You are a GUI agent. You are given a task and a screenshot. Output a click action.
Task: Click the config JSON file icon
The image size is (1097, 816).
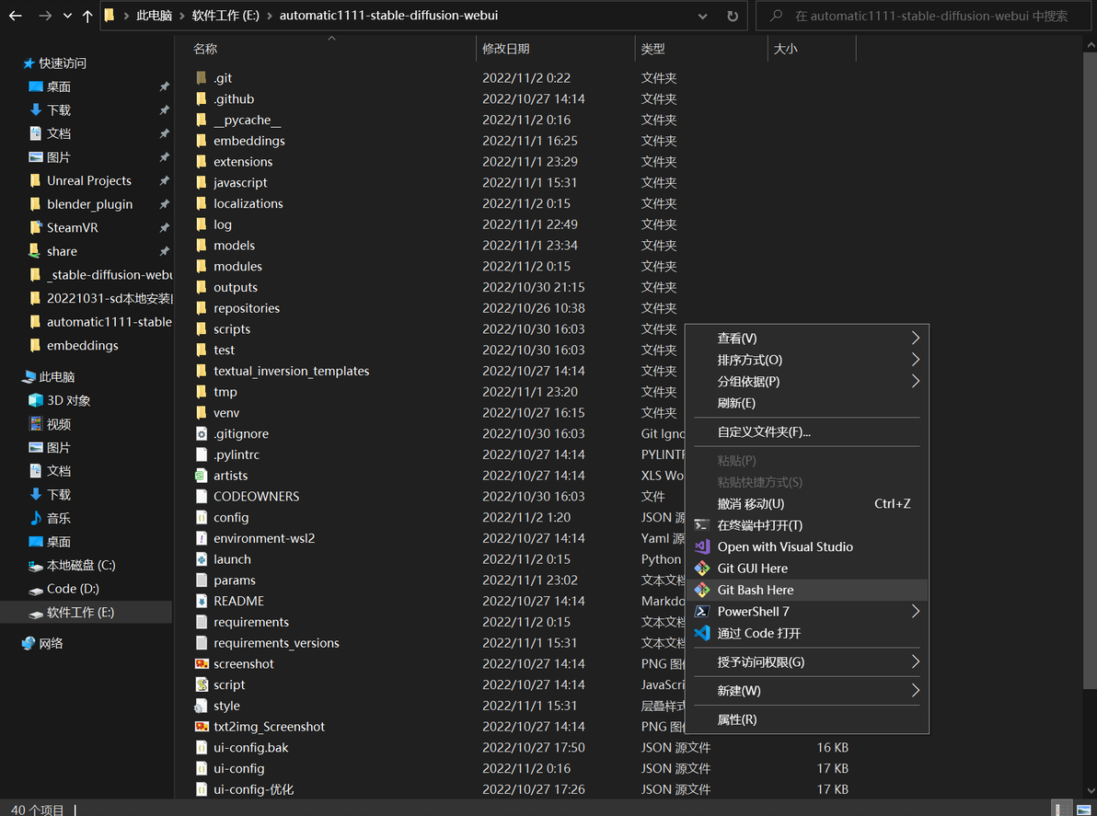tap(202, 517)
